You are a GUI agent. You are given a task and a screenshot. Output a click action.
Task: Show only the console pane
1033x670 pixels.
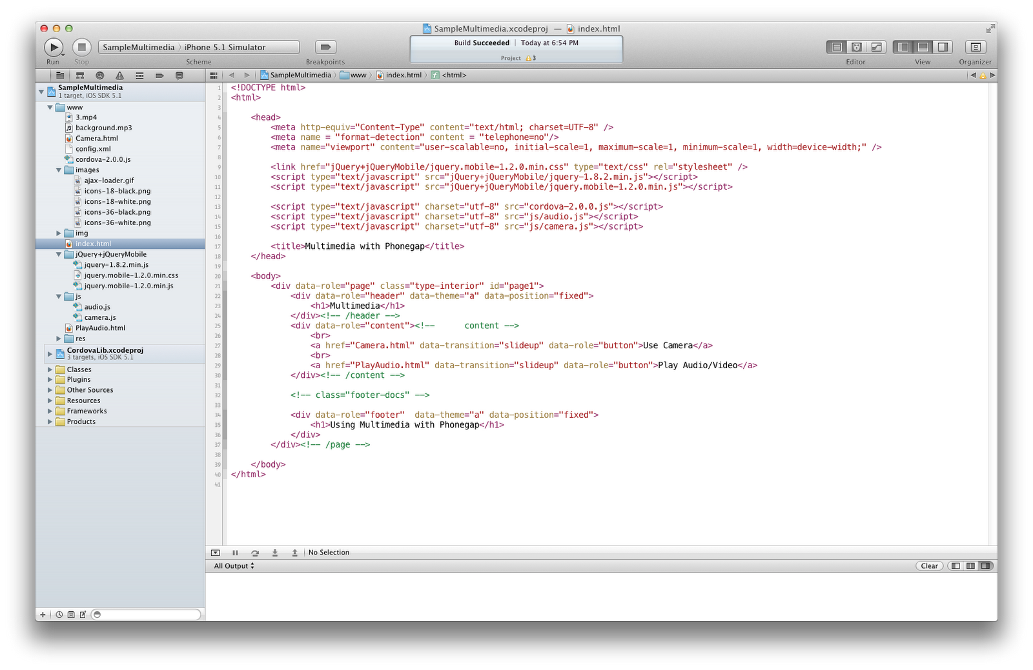(x=985, y=566)
